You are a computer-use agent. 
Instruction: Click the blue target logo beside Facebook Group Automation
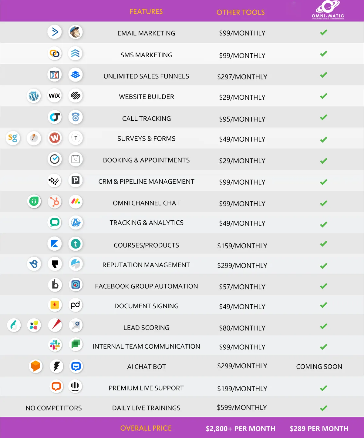[x=76, y=285]
